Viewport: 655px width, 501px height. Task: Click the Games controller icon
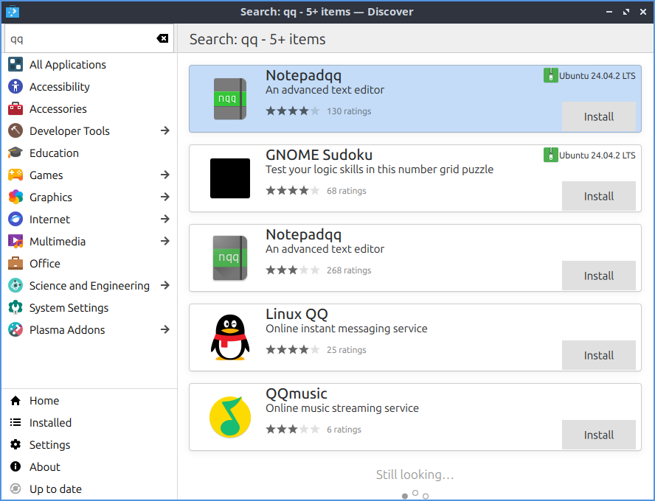tap(15, 175)
